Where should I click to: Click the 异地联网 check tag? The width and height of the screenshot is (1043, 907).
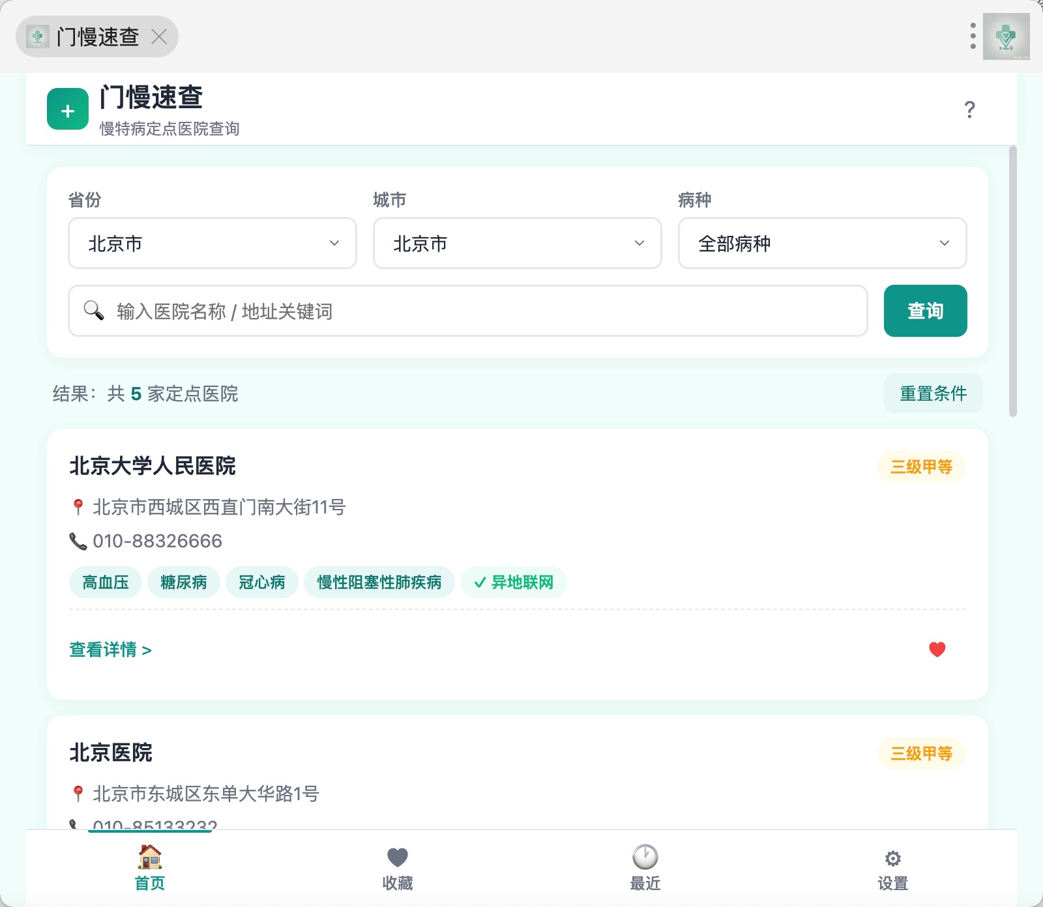tap(514, 582)
